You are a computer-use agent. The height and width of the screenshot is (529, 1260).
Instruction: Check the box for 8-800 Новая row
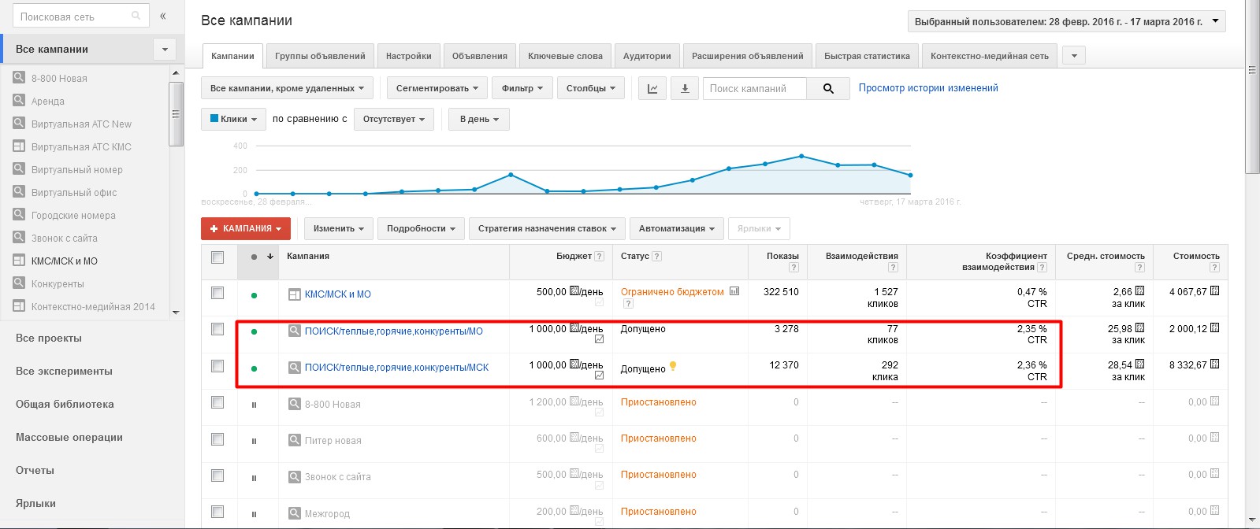(x=217, y=402)
